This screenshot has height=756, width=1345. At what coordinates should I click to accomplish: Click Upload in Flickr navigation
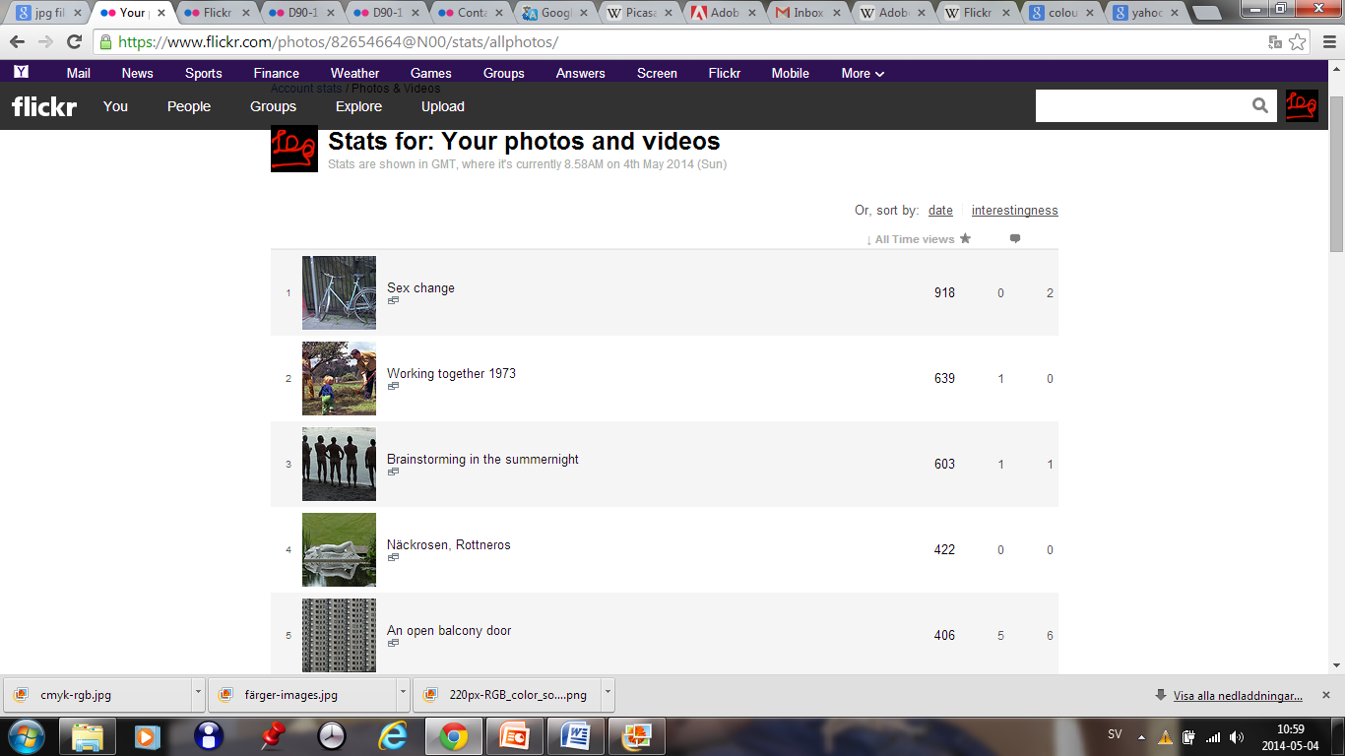click(443, 106)
